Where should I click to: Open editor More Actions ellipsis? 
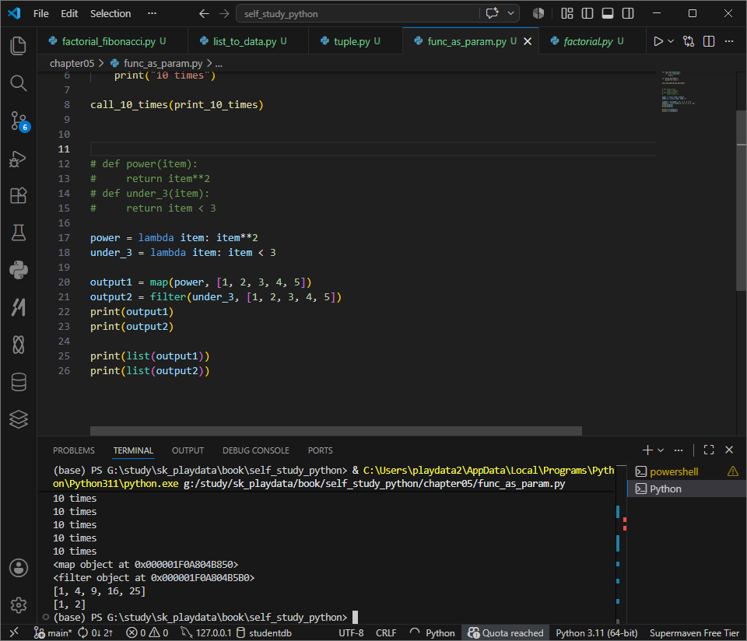(x=729, y=41)
